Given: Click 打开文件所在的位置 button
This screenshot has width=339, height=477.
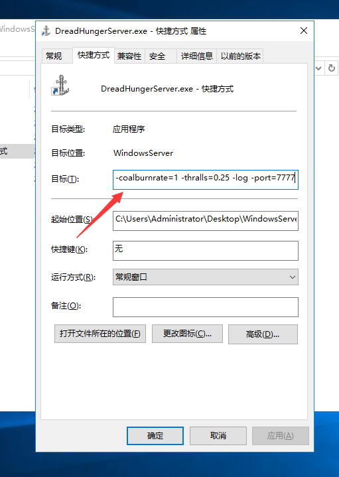Looking at the screenshot, I should [x=100, y=334].
